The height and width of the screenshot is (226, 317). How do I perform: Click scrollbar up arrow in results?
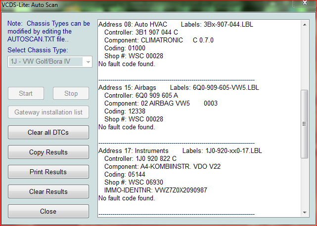click(x=305, y=25)
